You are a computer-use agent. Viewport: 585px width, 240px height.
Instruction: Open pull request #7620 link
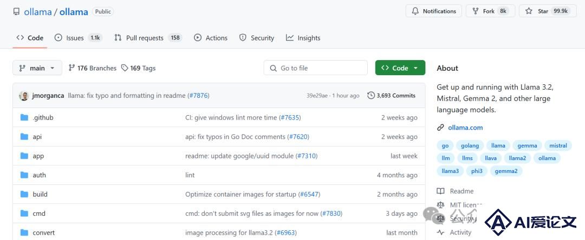pos(298,137)
